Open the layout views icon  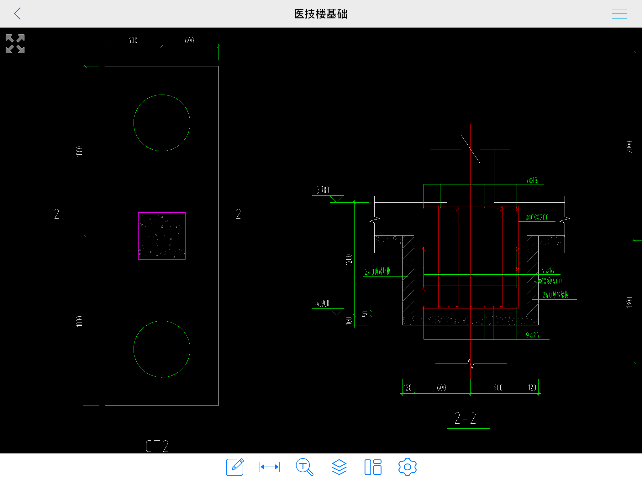pyautogui.click(x=373, y=467)
